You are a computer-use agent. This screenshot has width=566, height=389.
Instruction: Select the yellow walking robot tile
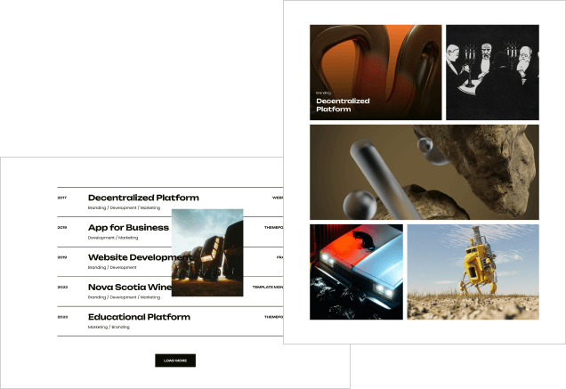(473, 271)
